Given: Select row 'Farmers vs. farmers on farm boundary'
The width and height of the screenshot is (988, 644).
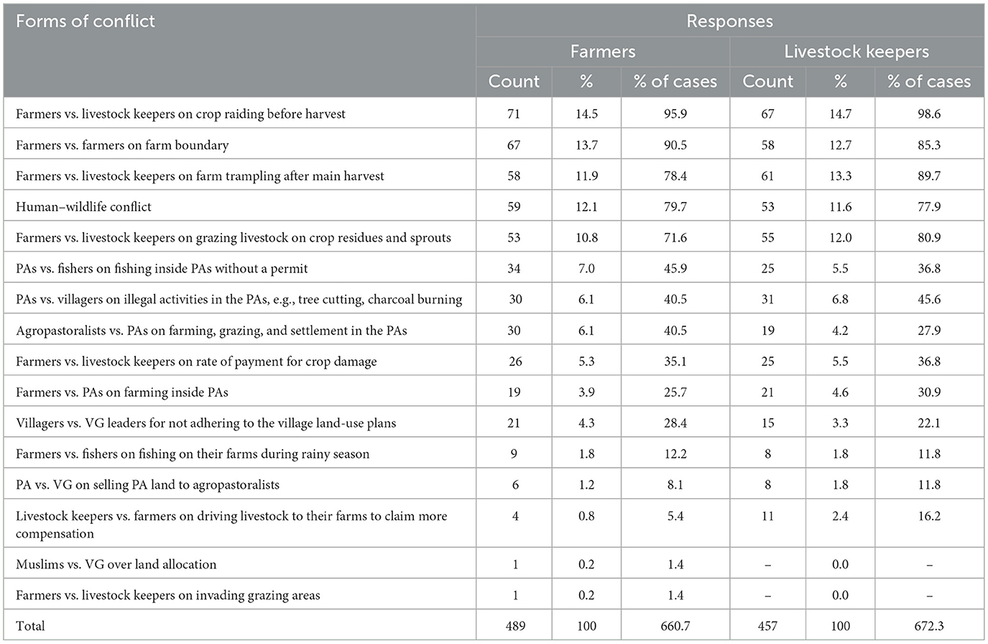Looking at the screenshot, I should click(494, 144).
